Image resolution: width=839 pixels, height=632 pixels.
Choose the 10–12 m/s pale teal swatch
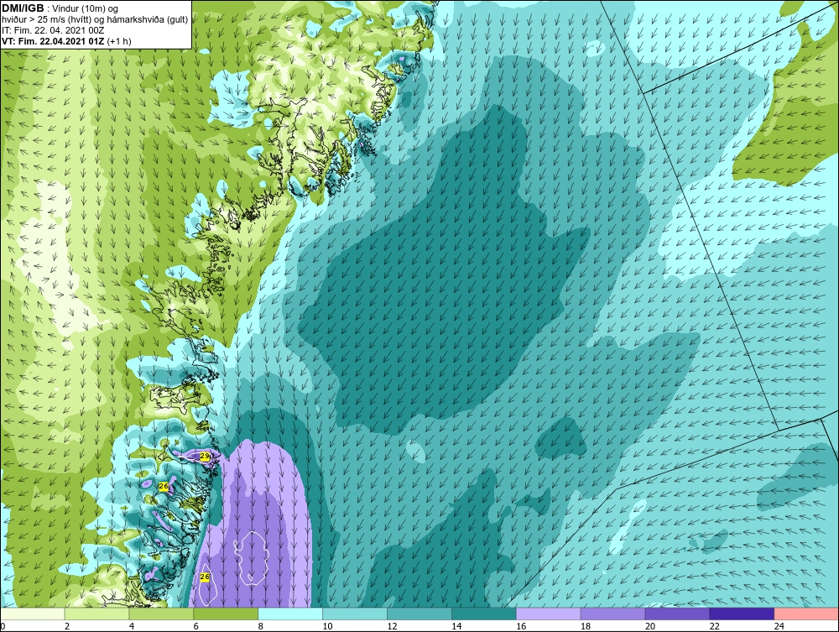(355, 614)
